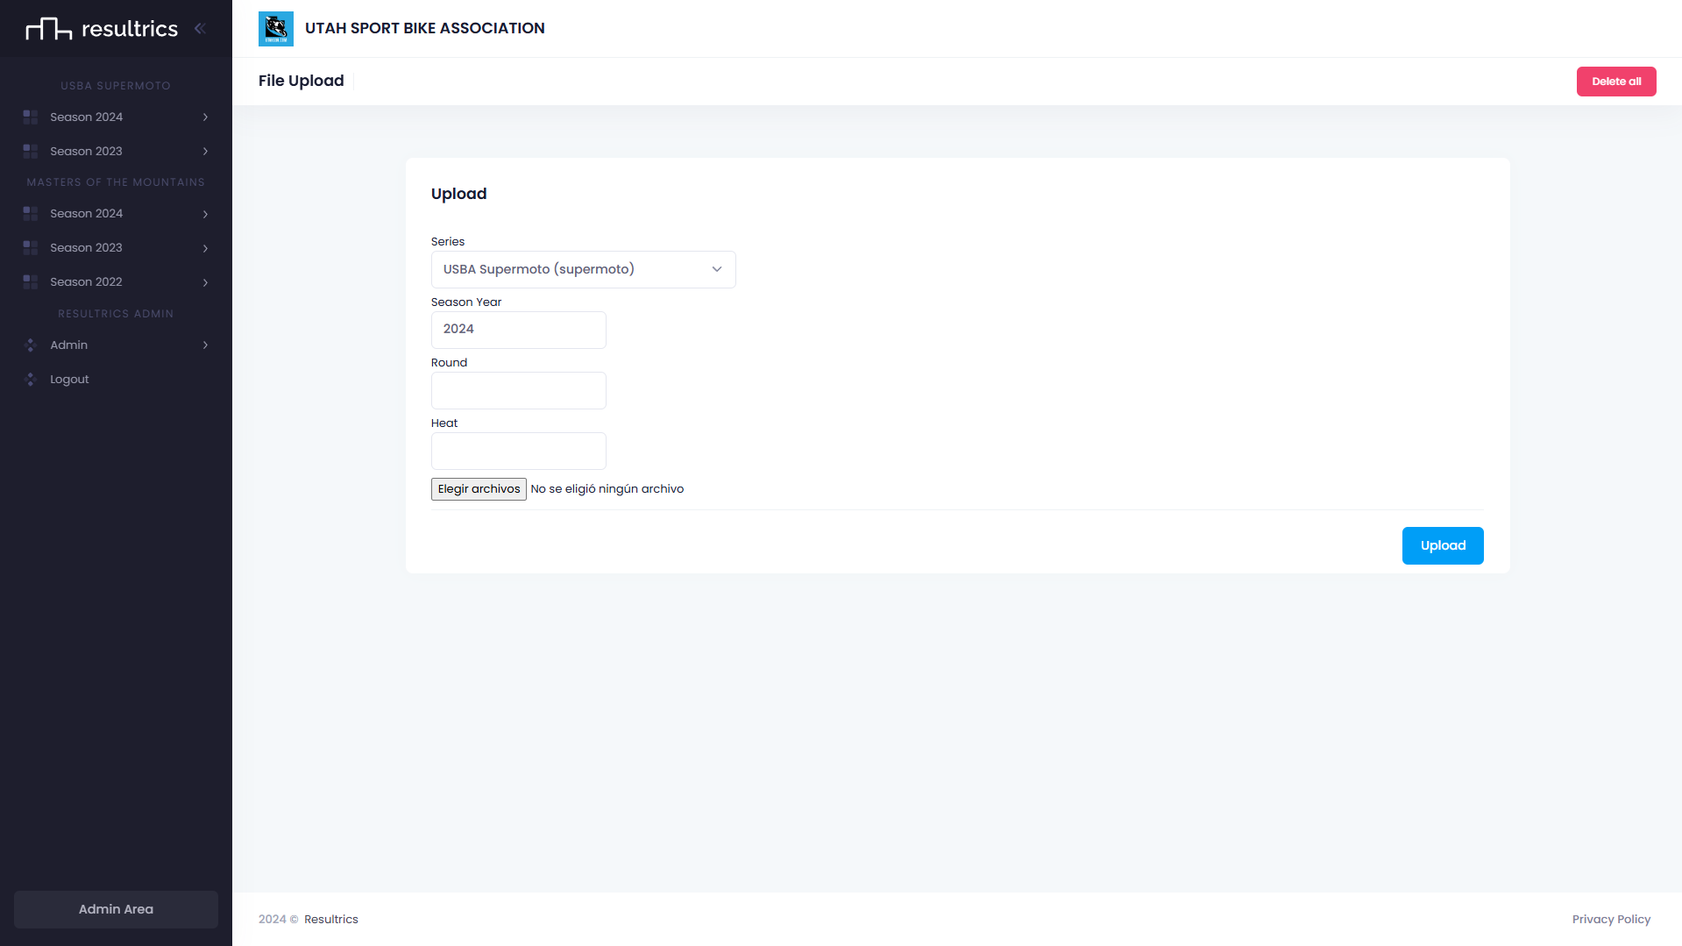
Task: Expand Masters of the Mountains Season 2024 chevron
Action: [205, 214]
